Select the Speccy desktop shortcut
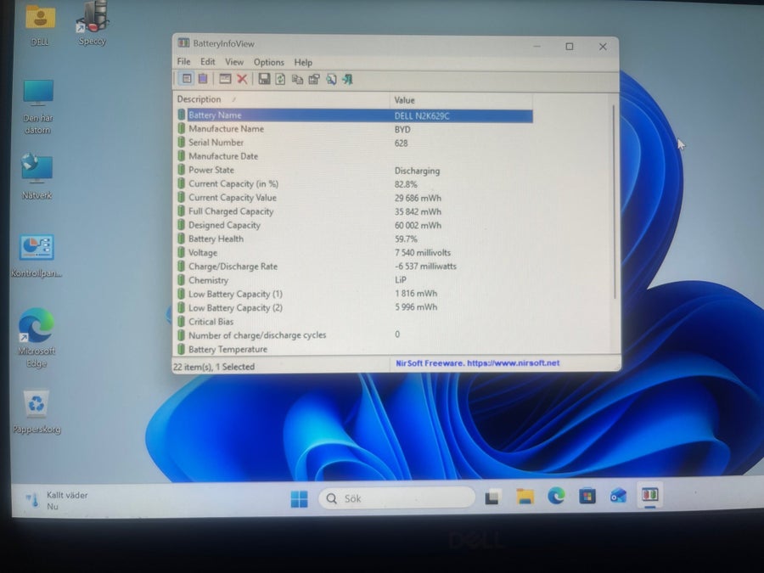The width and height of the screenshot is (764, 573). pos(92,24)
